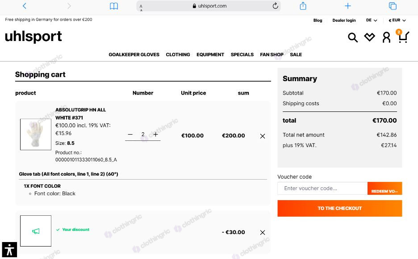Screen dimensions: 418x259
Task: Click the uhlsport.com address bar
Action: 209,6
